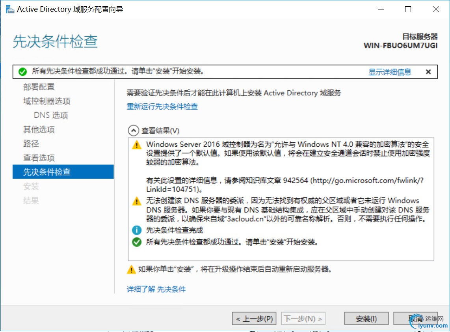Close the configuration wizard window
Screen dimensions: 450x332
tap(436, 9)
